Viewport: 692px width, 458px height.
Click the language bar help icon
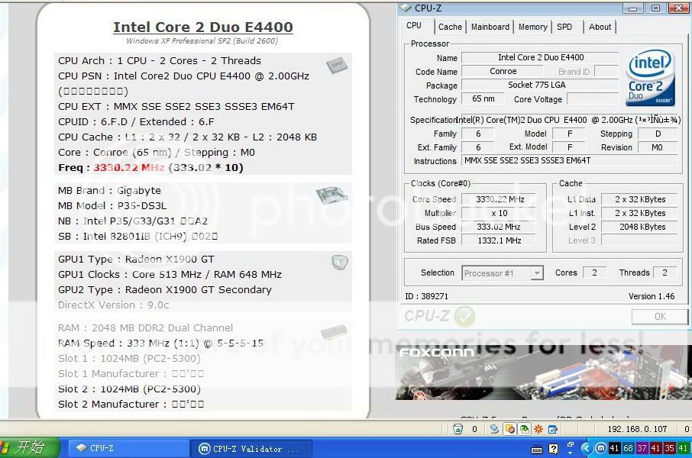tap(553, 449)
